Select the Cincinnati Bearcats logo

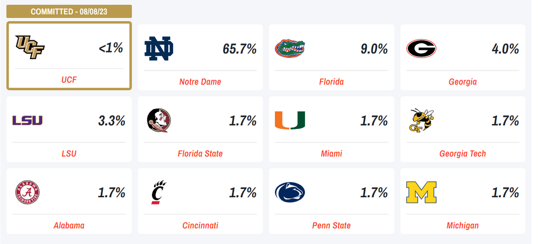tap(157, 192)
